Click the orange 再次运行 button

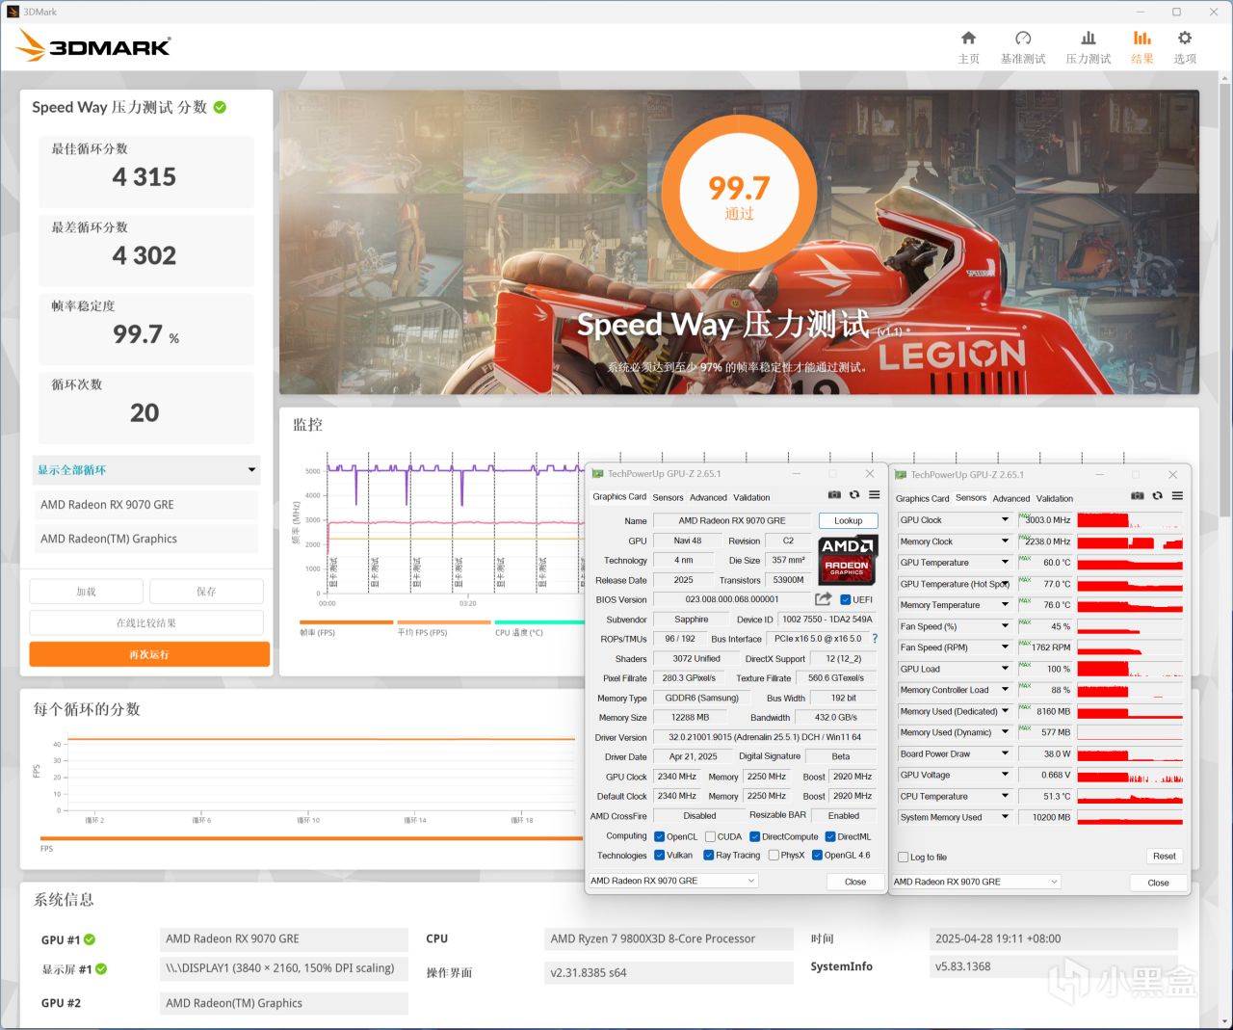tap(149, 654)
